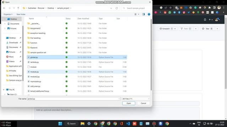Click GitHub notifications bell icon
This screenshot has width=227, height=127.
point(205,19)
